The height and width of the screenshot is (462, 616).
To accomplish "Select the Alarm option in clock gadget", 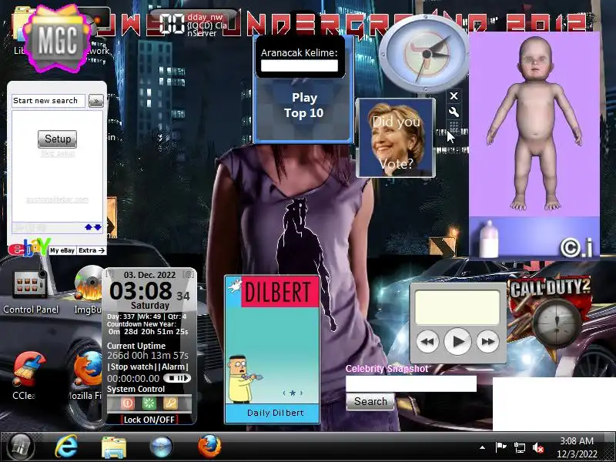I will tap(172, 367).
